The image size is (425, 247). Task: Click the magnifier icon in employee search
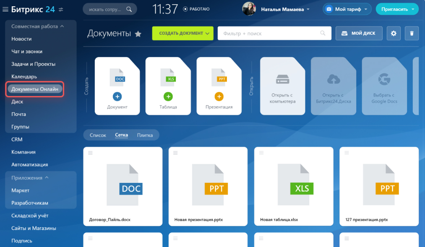click(129, 9)
